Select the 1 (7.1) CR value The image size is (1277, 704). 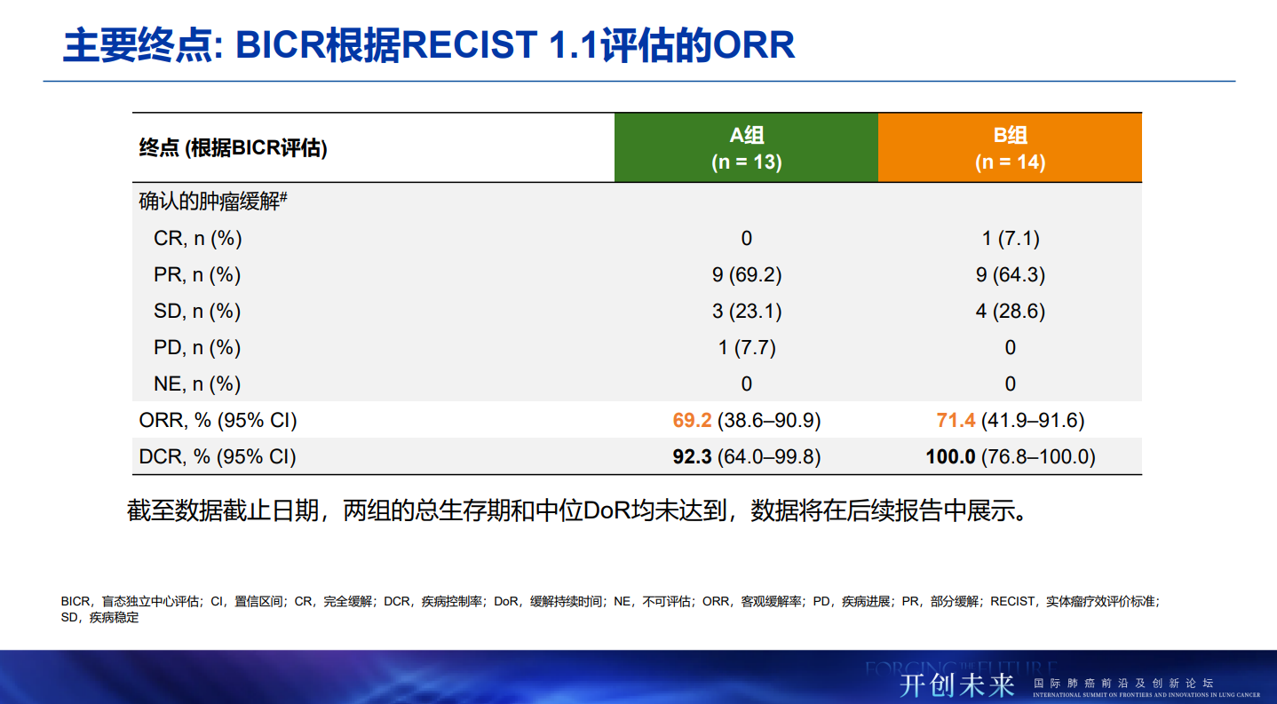click(x=1009, y=238)
